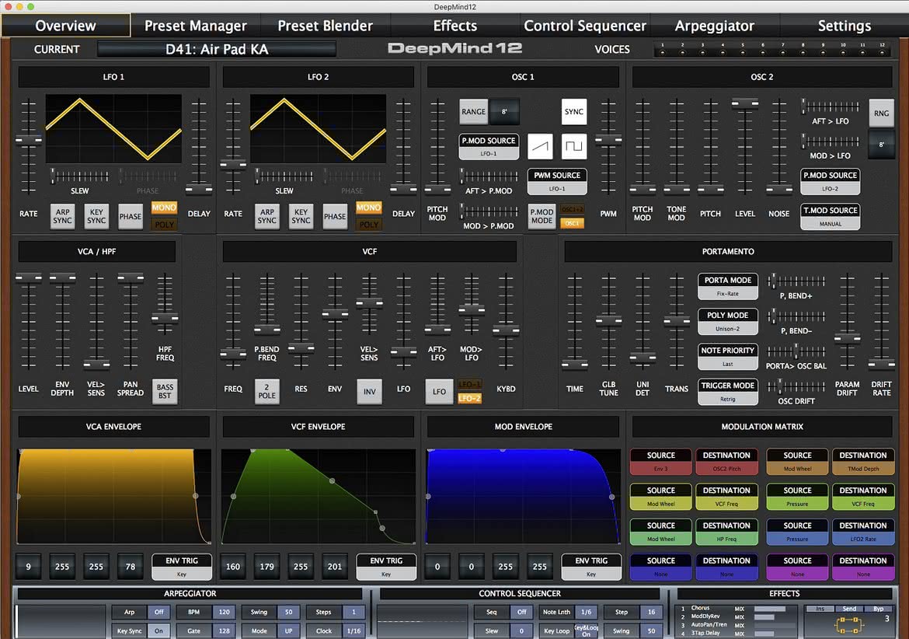This screenshot has width=909, height=639.
Task: Toggle VCF 2 POLE filter switch
Action: pyautogui.click(x=266, y=391)
